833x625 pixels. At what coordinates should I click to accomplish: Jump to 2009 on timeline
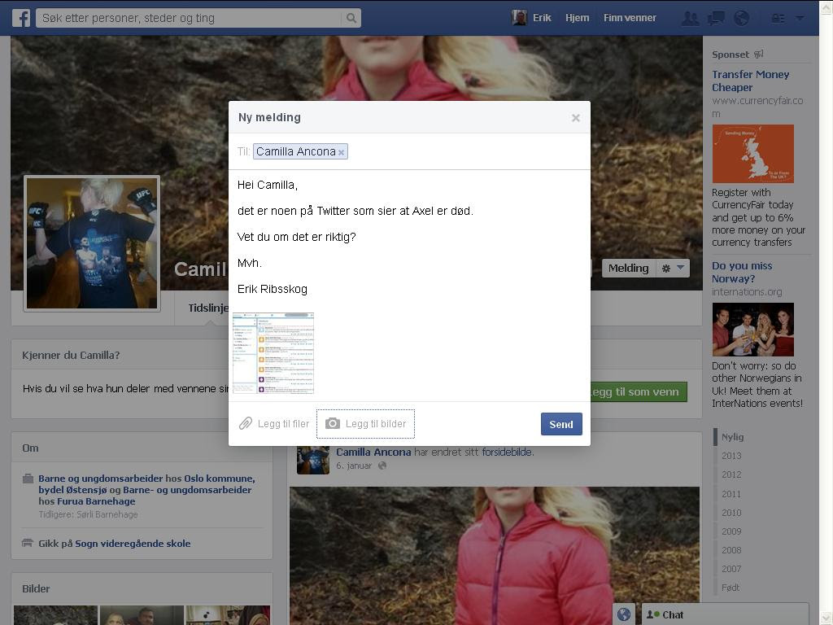click(x=731, y=531)
